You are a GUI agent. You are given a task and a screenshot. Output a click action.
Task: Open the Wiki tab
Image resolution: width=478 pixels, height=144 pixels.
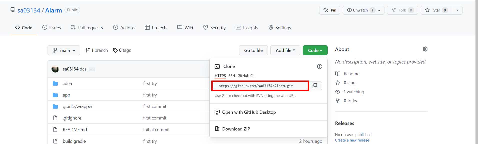tap(185, 27)
